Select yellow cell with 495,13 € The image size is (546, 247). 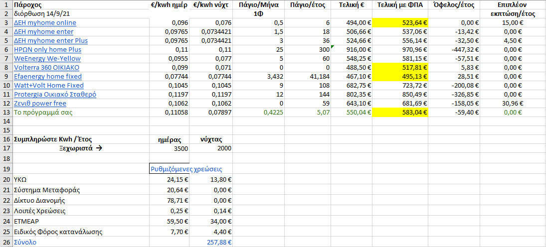pos(400,77)
